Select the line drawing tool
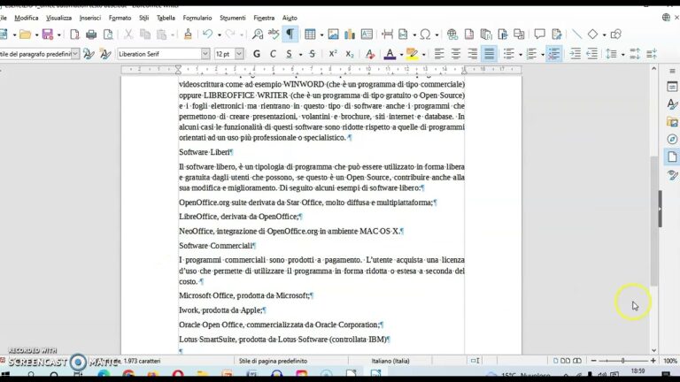The width and height of the screenshot is (680, 382). [x=576, y=34]
